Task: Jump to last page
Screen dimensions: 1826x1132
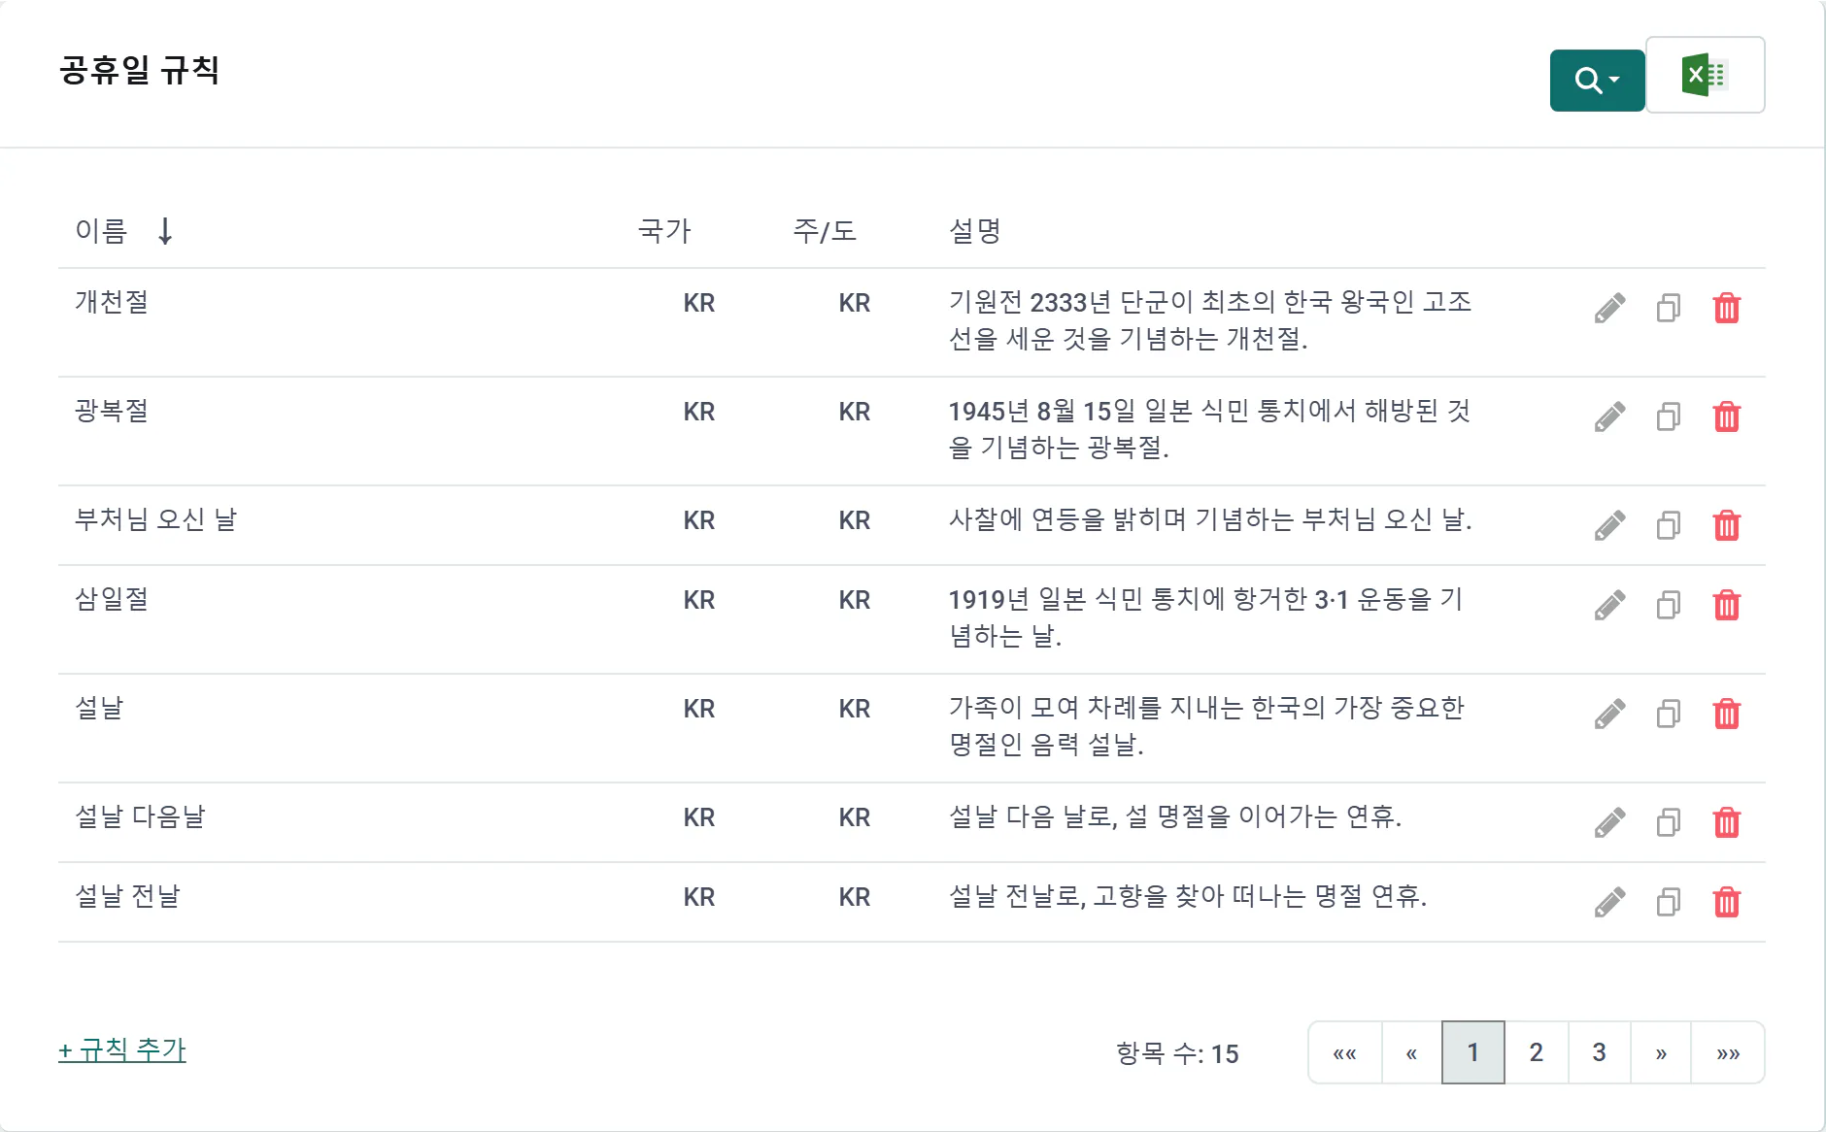Action: click(1728, 1052)
